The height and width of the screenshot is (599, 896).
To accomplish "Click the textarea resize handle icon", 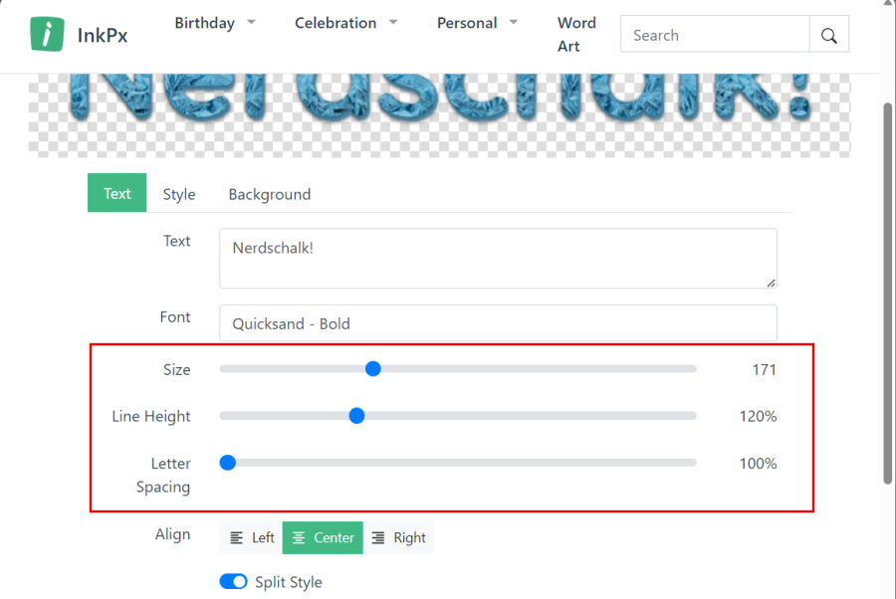I will [771, 283].
